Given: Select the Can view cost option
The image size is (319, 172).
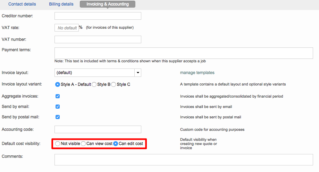Looking at the screenshot, I should click(83, 144).
